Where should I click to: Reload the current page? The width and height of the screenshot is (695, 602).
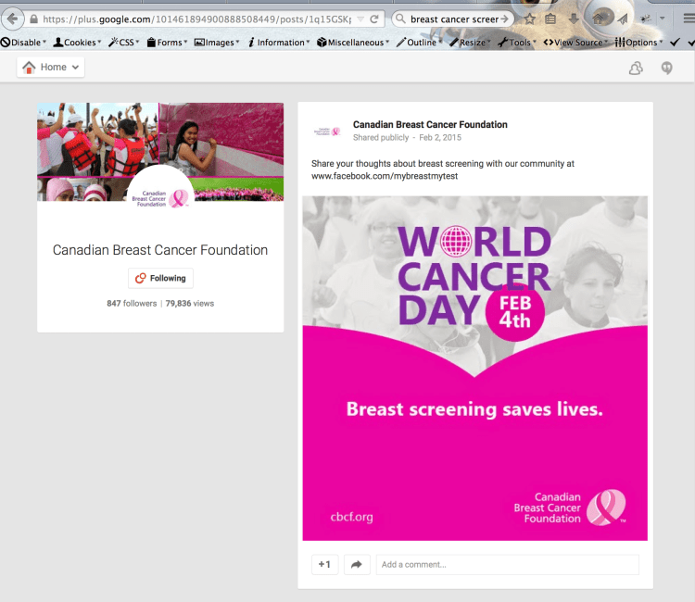374,19
